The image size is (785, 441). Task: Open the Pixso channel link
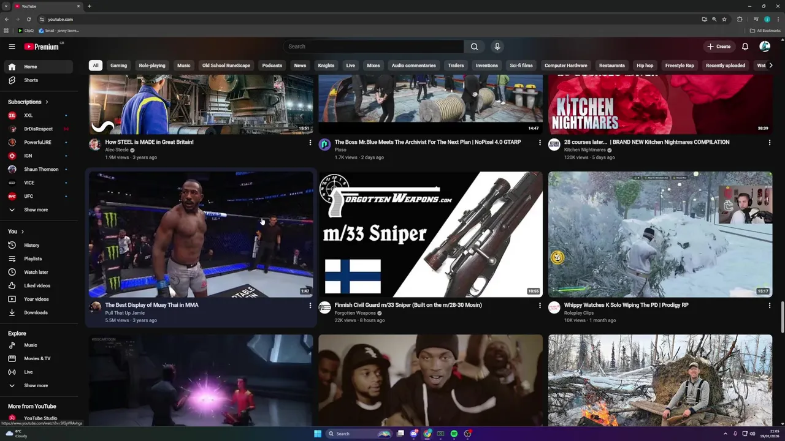tap(340, 150)
